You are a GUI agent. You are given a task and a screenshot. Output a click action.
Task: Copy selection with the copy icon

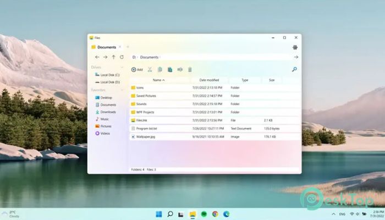pyautogui.click(x=160, y=70)
